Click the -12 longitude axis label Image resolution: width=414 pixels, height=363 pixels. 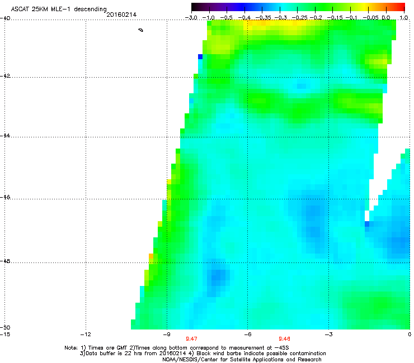(86, 335)
